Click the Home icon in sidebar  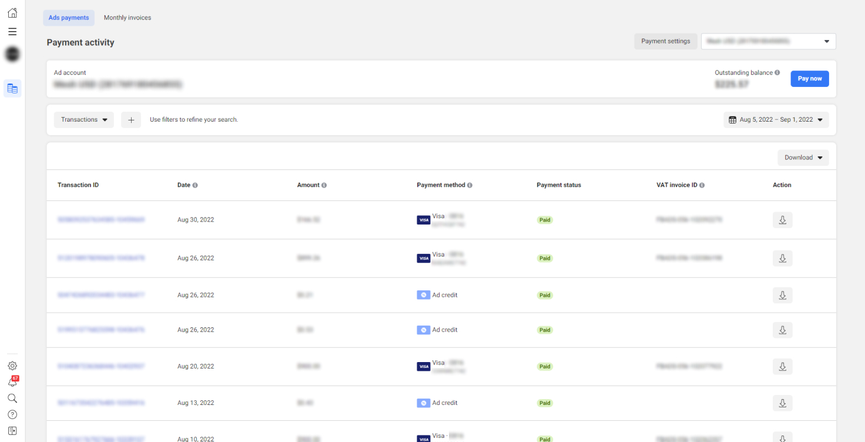click(x=12, y=13)
